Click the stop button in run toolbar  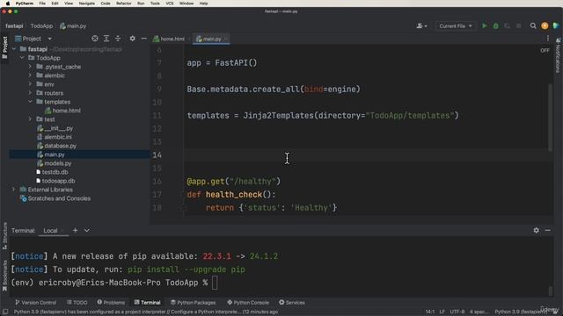[x=518, y=25]
